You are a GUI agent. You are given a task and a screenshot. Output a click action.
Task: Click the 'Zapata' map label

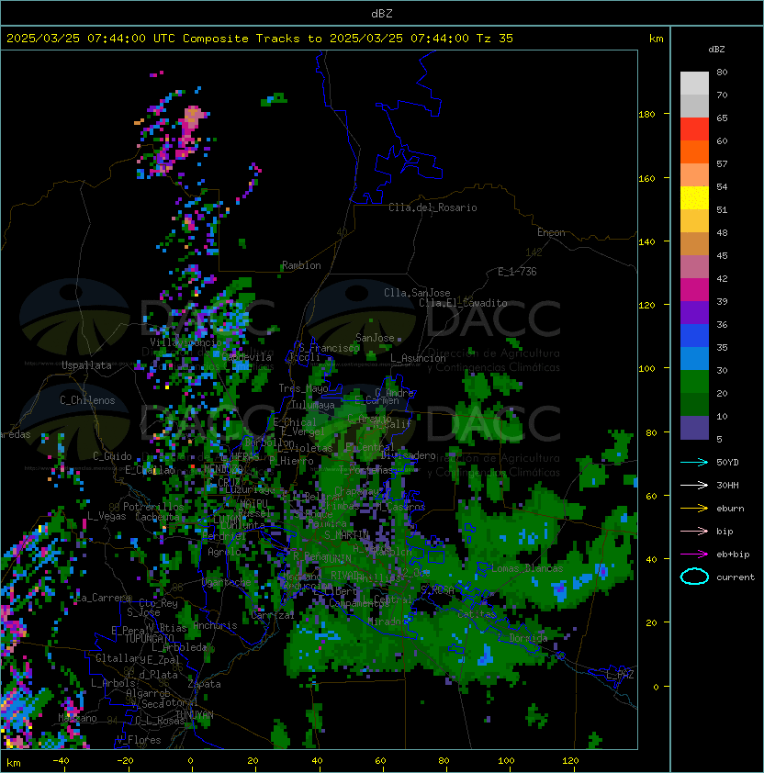(x=204, y=684)
